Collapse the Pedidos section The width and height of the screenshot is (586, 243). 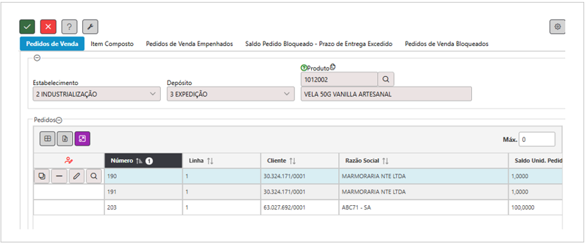click(x=59, y=120)
